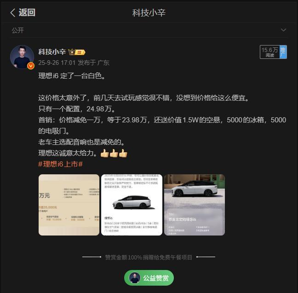View the 15.6万 阅读 read count
298x293 pixels.
click(269, 52)
